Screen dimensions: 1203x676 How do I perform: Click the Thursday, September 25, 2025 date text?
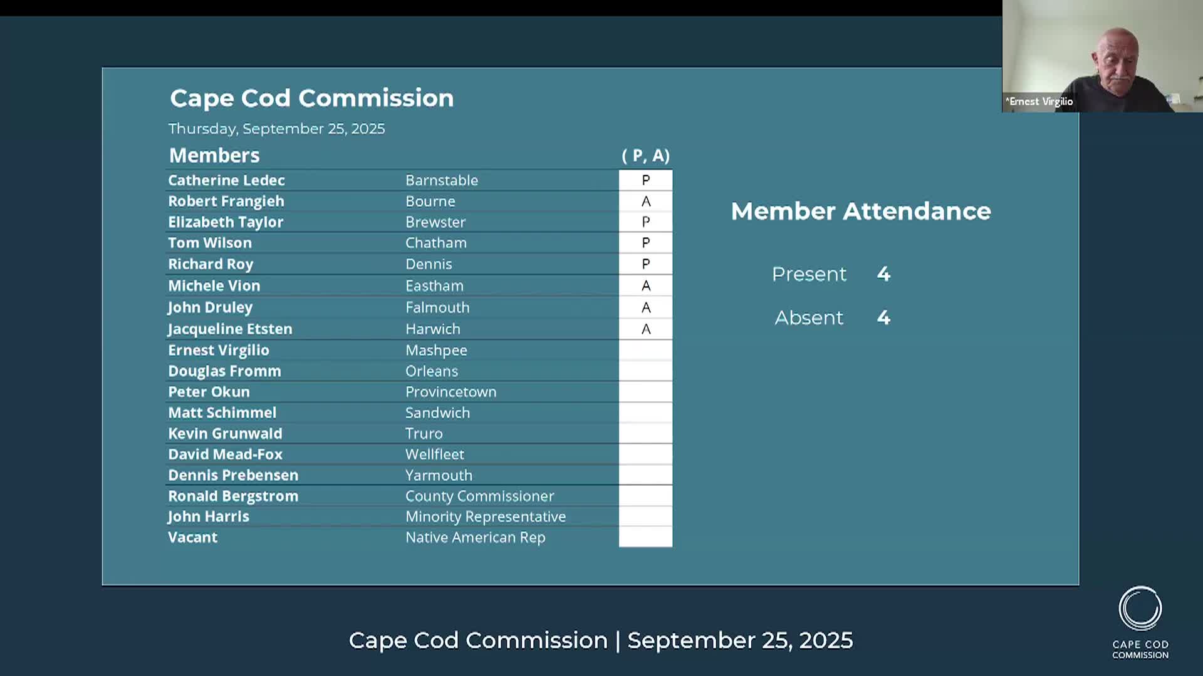[x=276, y=129]
